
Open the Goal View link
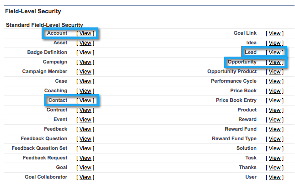[x=85, y=167]
